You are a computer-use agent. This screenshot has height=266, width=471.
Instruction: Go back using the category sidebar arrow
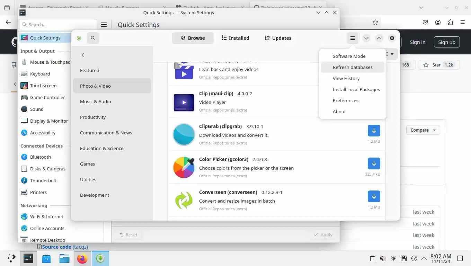[x=82, y=55]
